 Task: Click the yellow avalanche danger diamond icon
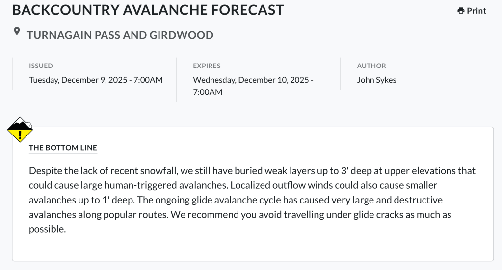coord(20,130)
